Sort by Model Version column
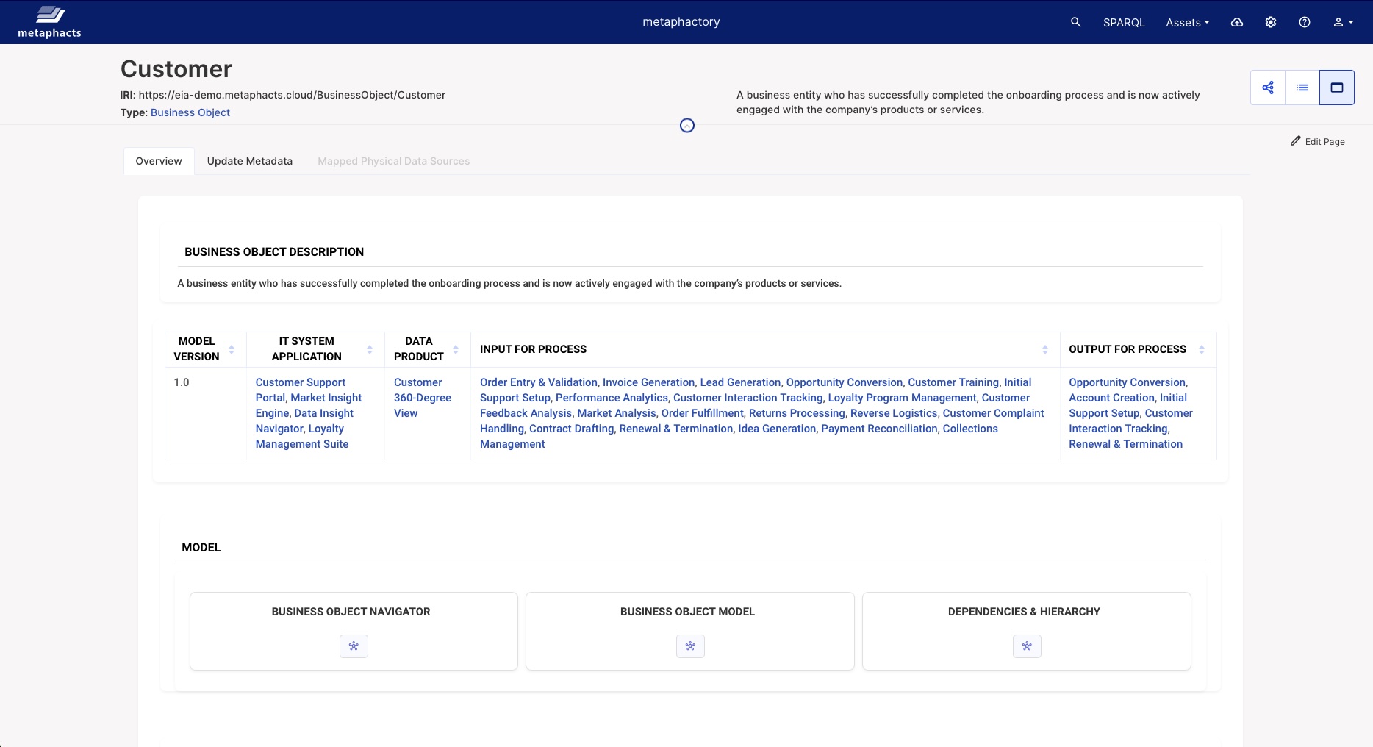Viewport: 1373px width, 747px height. click(232, 349)
